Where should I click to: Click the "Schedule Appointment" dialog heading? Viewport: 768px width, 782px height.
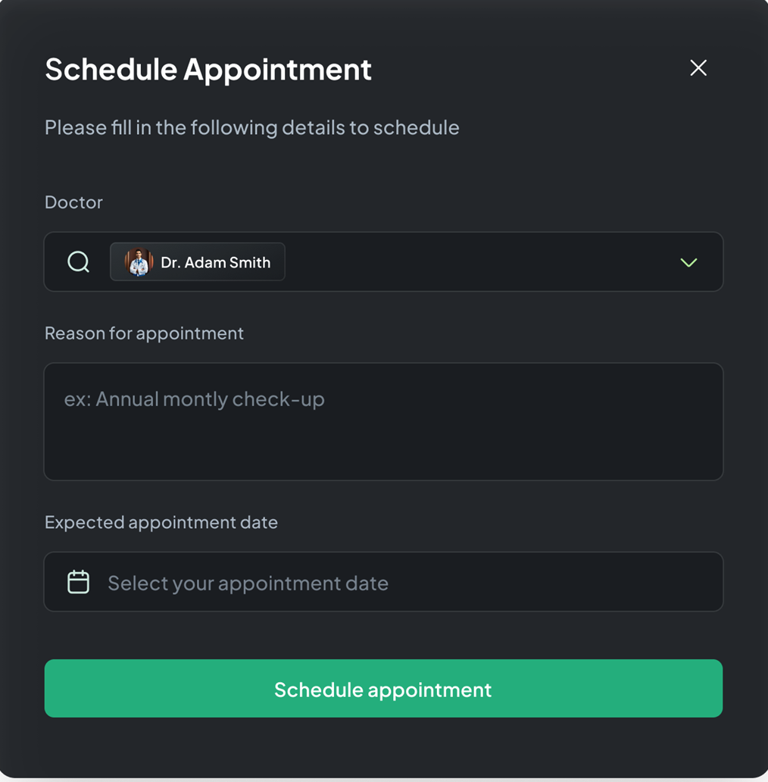coord(208,69)
